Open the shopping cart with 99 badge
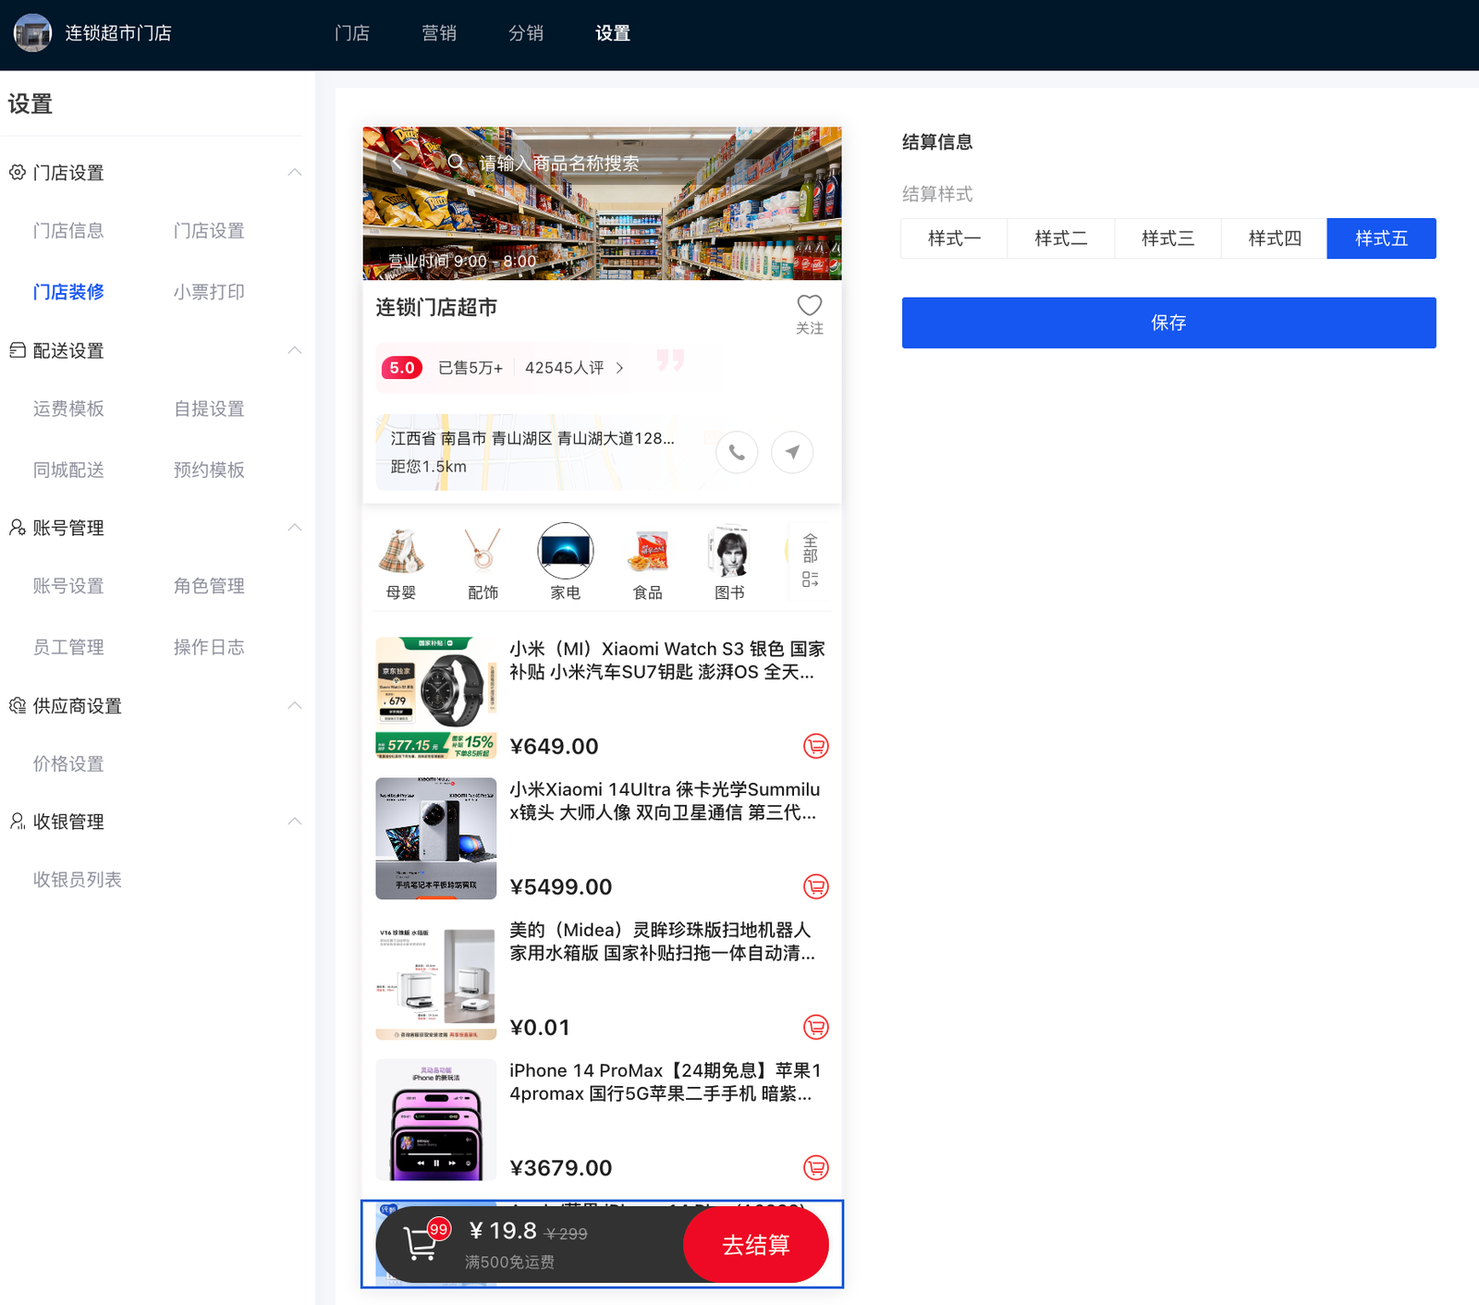This screenshot has height=1305, width=1479. (422, 1243)
